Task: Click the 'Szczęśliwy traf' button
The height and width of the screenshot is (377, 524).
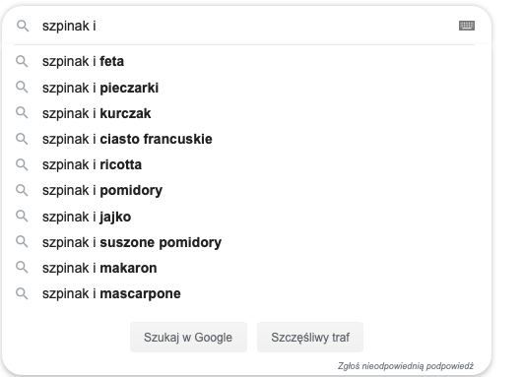Action: [x=310, y=337]
